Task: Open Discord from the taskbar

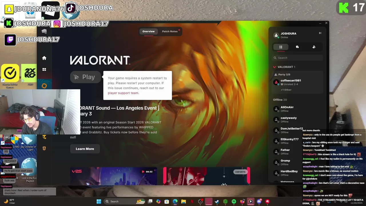Action: click(259, 201)
